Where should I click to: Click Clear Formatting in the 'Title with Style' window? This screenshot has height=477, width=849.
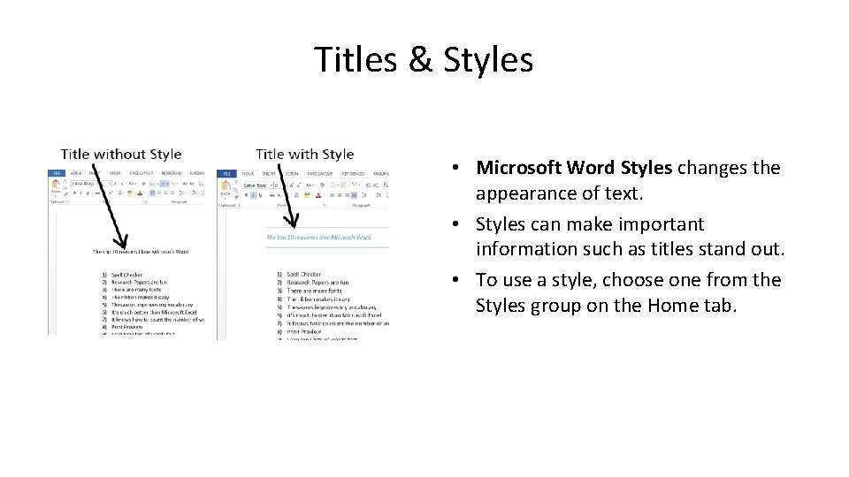pyautogui.click(x=322, y=185)
